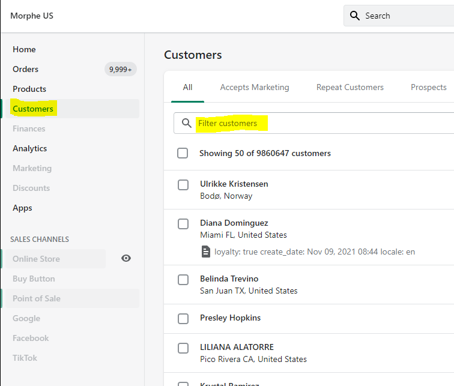Click the 'loyalty: true create_date' note text
Viewport: 454px width, 386px height.
click(315, 252)
